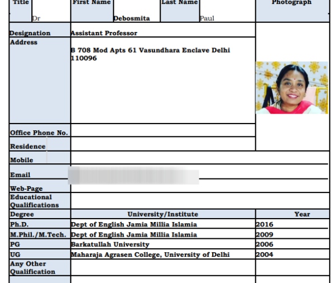Click the year '2004'
The image size is (336, 283).
[x=265, y=254]
